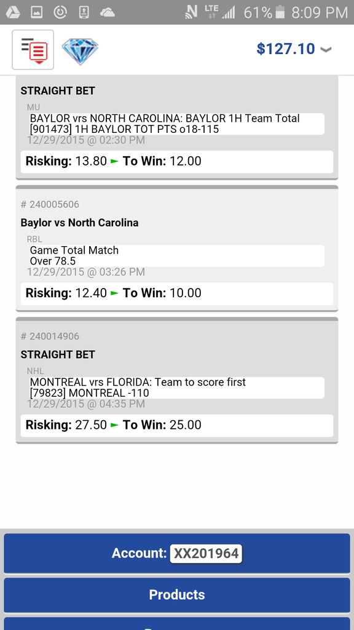Open the bet slip menu icon
Screen dimensions: 354x630
(33, 49)
